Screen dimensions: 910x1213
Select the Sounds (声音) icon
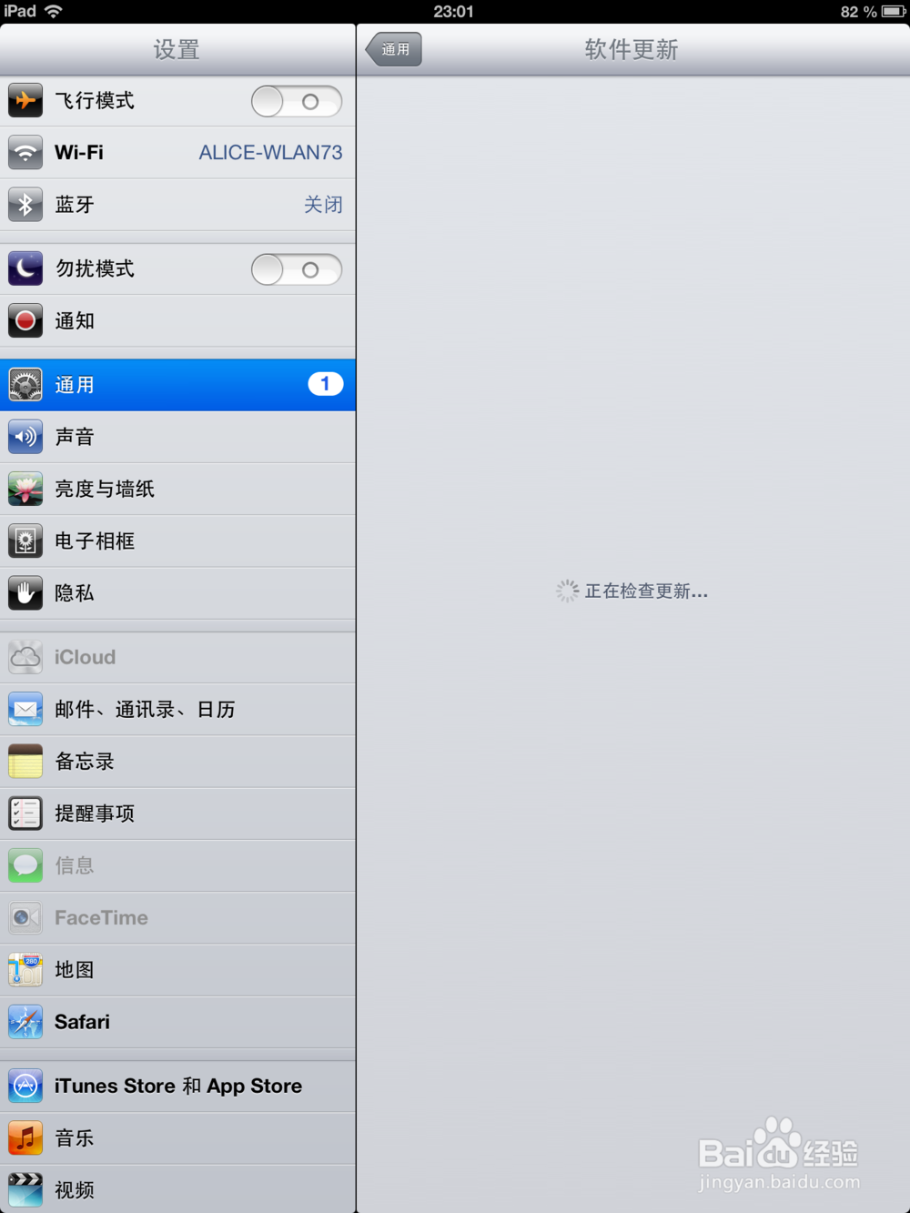click(x=25, y=437)
